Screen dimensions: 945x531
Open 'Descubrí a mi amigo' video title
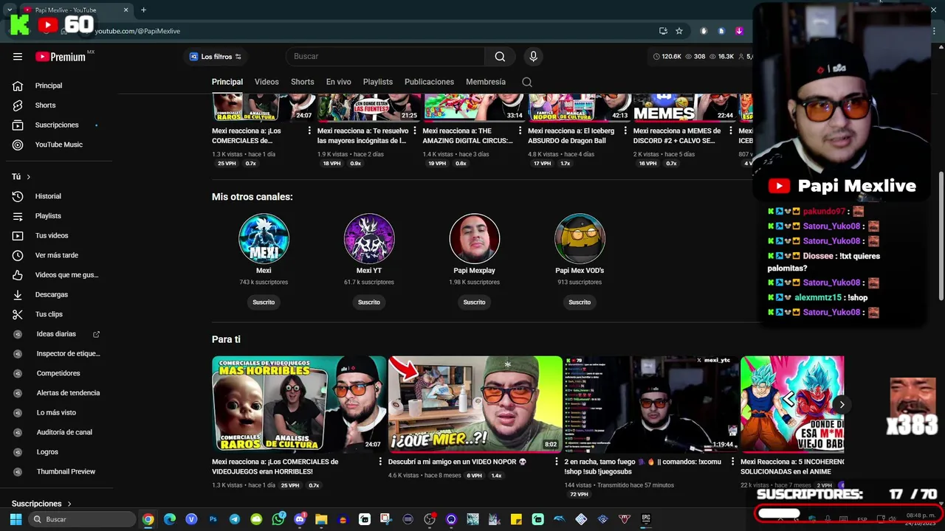[457, 462]
